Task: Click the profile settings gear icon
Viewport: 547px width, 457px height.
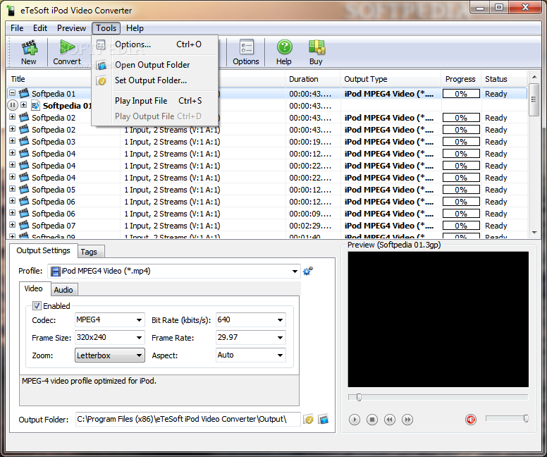Action: [307, 271]
